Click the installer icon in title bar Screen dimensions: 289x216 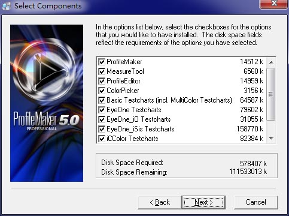pyautogui.click(x=6, y=6)
